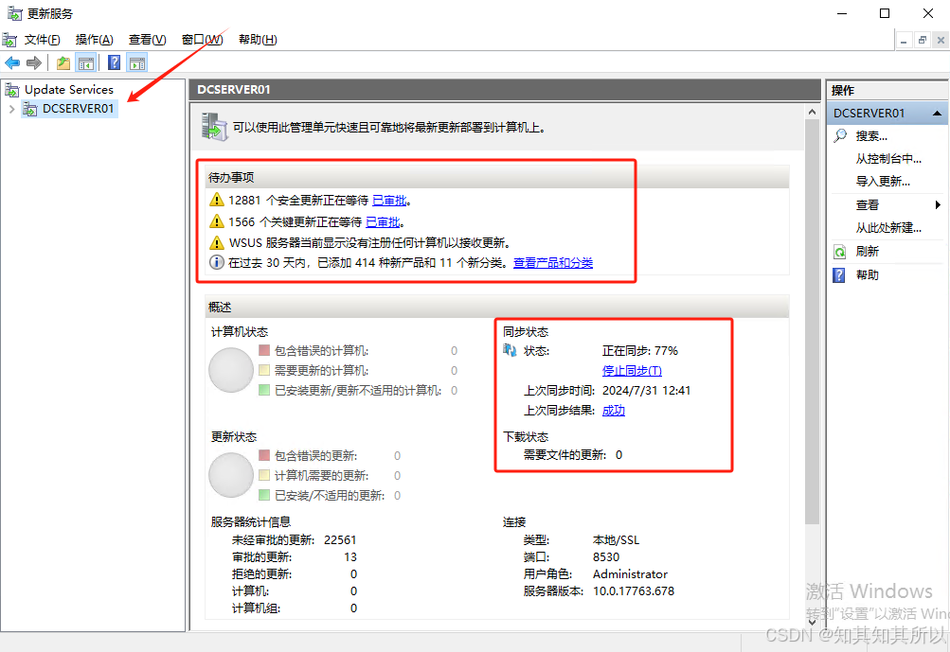Click 从此处新建... action
Image resolution: width=950 pixels, height=652 pixels.
point(888,228)
